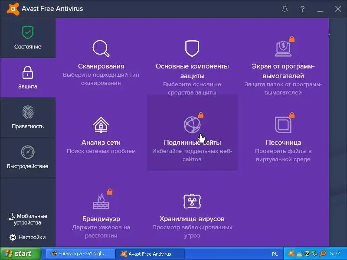Open Настройки settings

(x=28, y=237)
